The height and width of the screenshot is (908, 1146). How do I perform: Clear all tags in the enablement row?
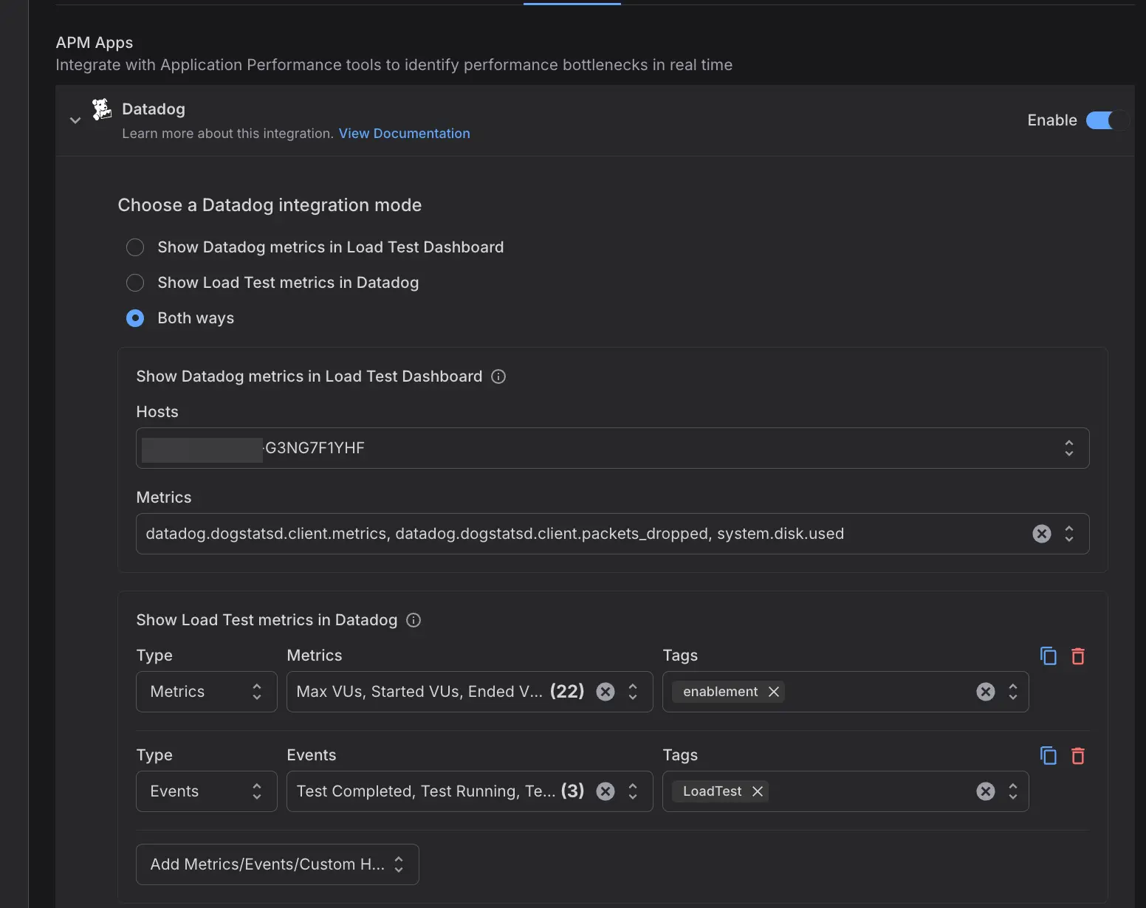pyautogui.click(x=986, y=692)
